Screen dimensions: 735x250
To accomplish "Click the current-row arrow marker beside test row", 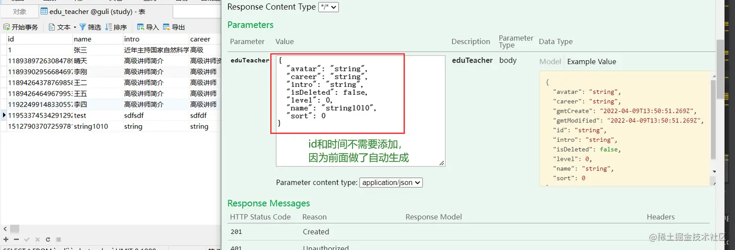I will (4, 115).
